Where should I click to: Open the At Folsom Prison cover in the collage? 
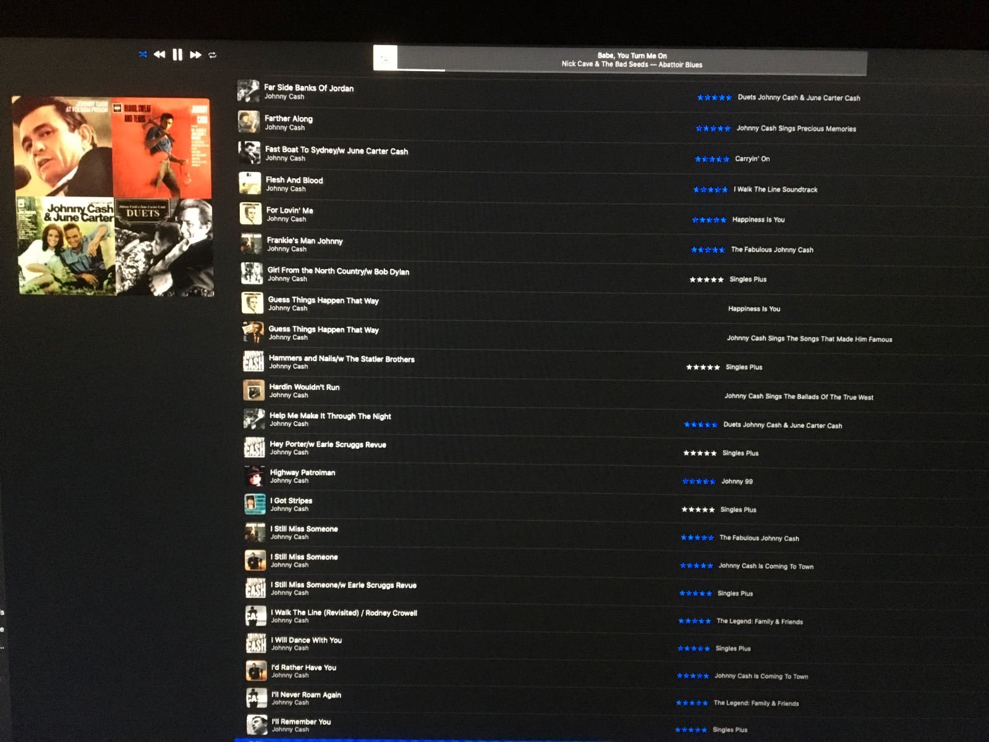[63, 147]
